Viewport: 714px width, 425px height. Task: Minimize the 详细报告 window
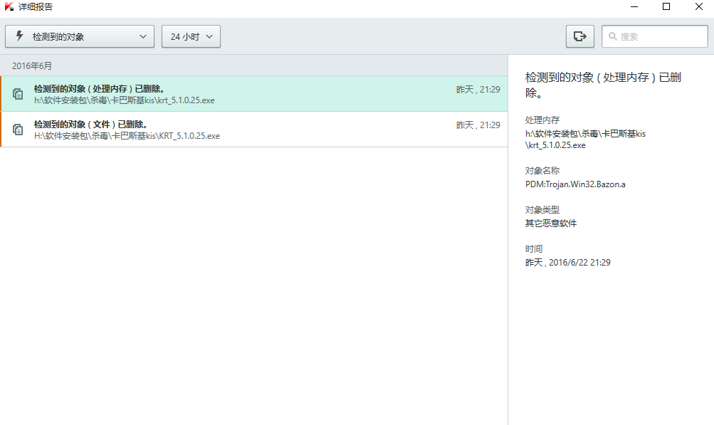[x=634, y=7]
